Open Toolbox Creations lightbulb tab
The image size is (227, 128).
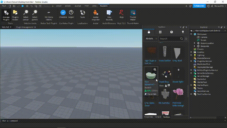coord(183,32)
